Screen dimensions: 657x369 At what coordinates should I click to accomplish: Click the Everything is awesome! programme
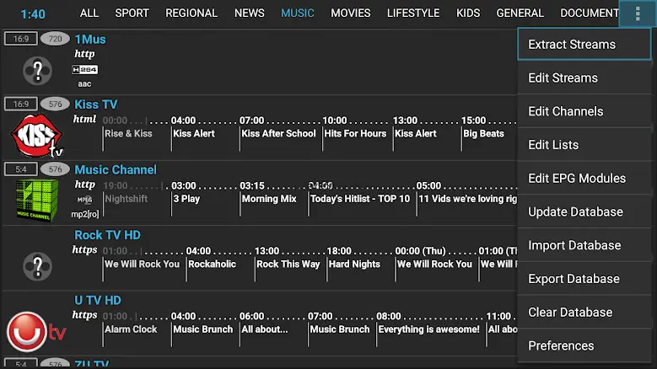pyautogui.click(x=428, y=329)
